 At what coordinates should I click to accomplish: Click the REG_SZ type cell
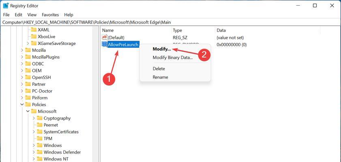click(x=180, y=38)
